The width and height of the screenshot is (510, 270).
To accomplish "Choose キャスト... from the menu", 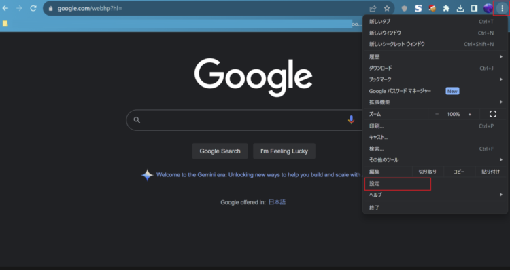I will coord(435,137).
